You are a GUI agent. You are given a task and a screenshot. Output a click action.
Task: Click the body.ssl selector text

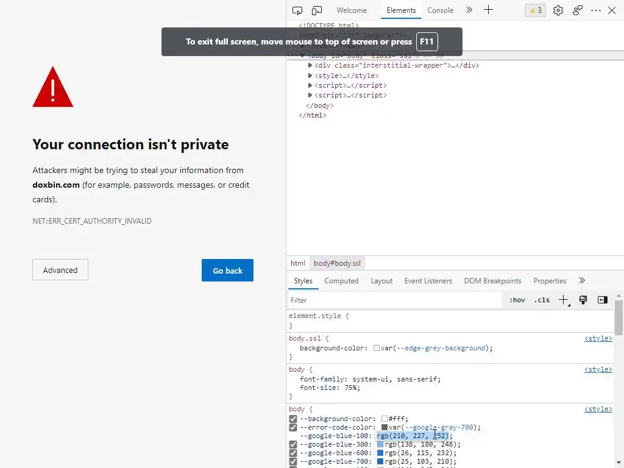click(305, 338)
